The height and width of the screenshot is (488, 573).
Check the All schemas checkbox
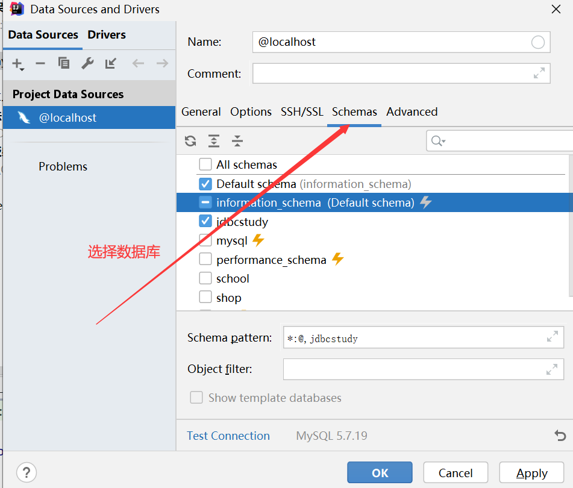(205, 164)
